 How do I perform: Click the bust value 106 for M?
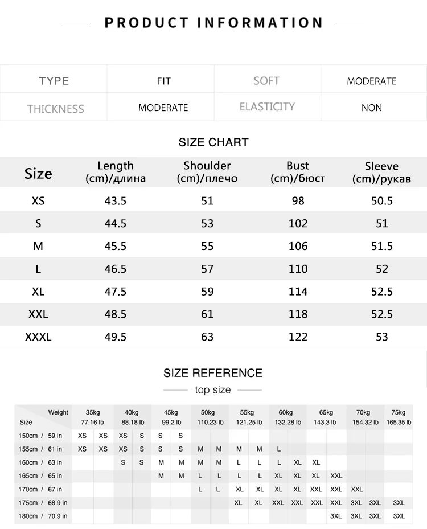pos(298,246)
